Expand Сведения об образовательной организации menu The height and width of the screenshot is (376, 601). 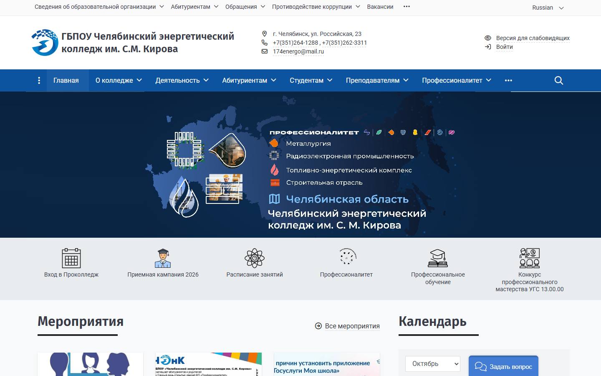coord(100,7)
